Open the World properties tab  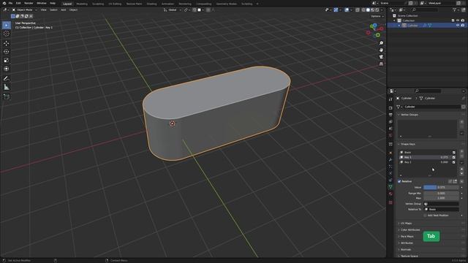(390, 135)
